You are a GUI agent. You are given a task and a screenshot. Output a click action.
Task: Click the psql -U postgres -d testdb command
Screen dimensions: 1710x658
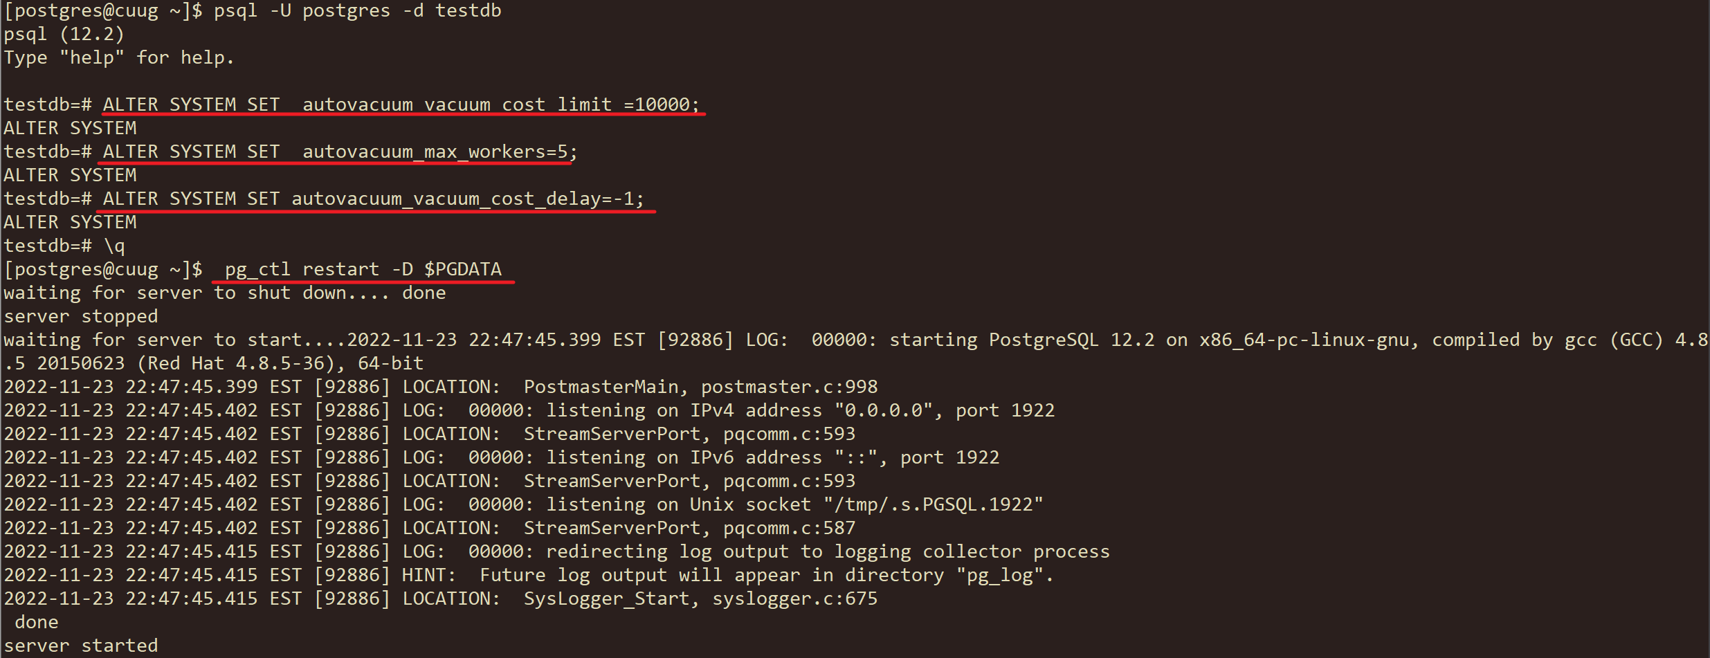(357, 11)
